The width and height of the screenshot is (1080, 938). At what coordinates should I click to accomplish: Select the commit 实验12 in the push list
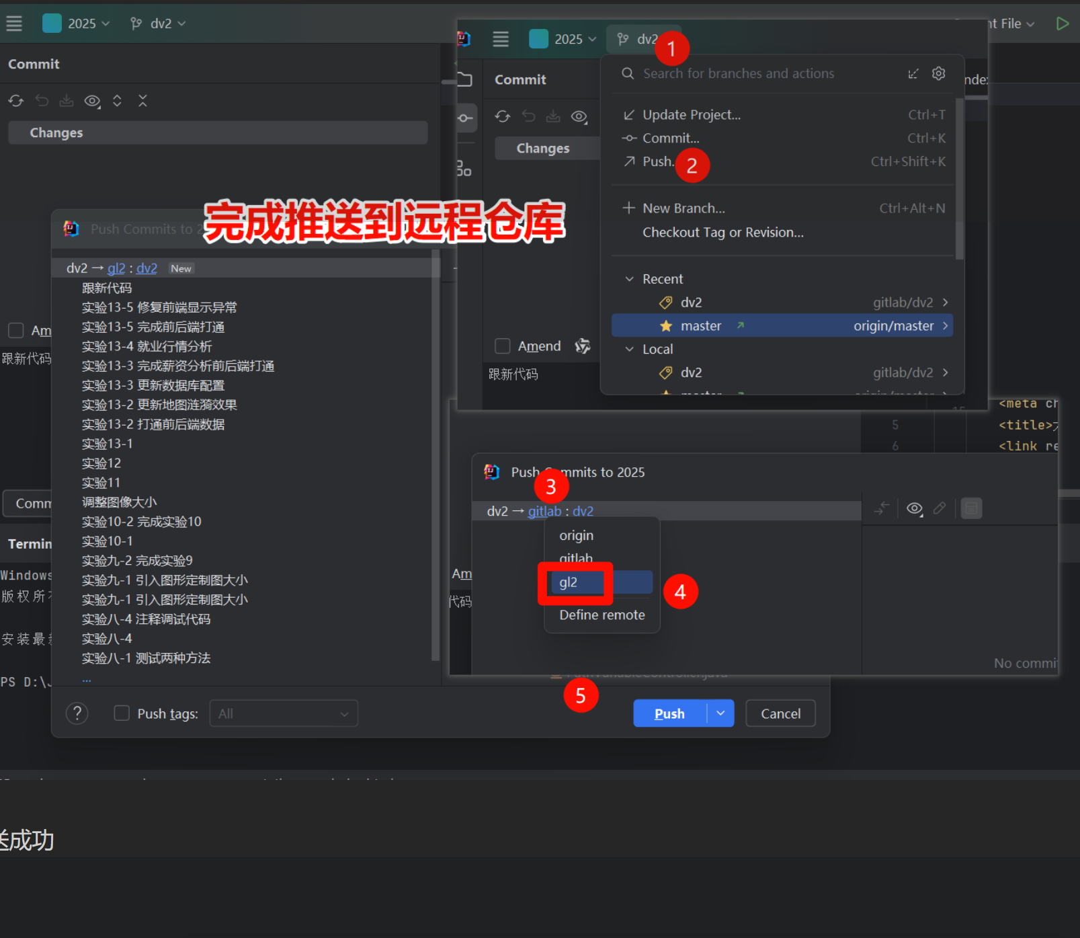(x=101, y=463)
